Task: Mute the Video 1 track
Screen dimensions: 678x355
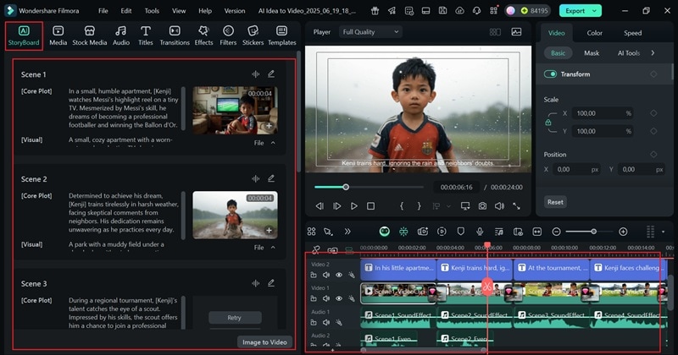Action: click(326, 298)
